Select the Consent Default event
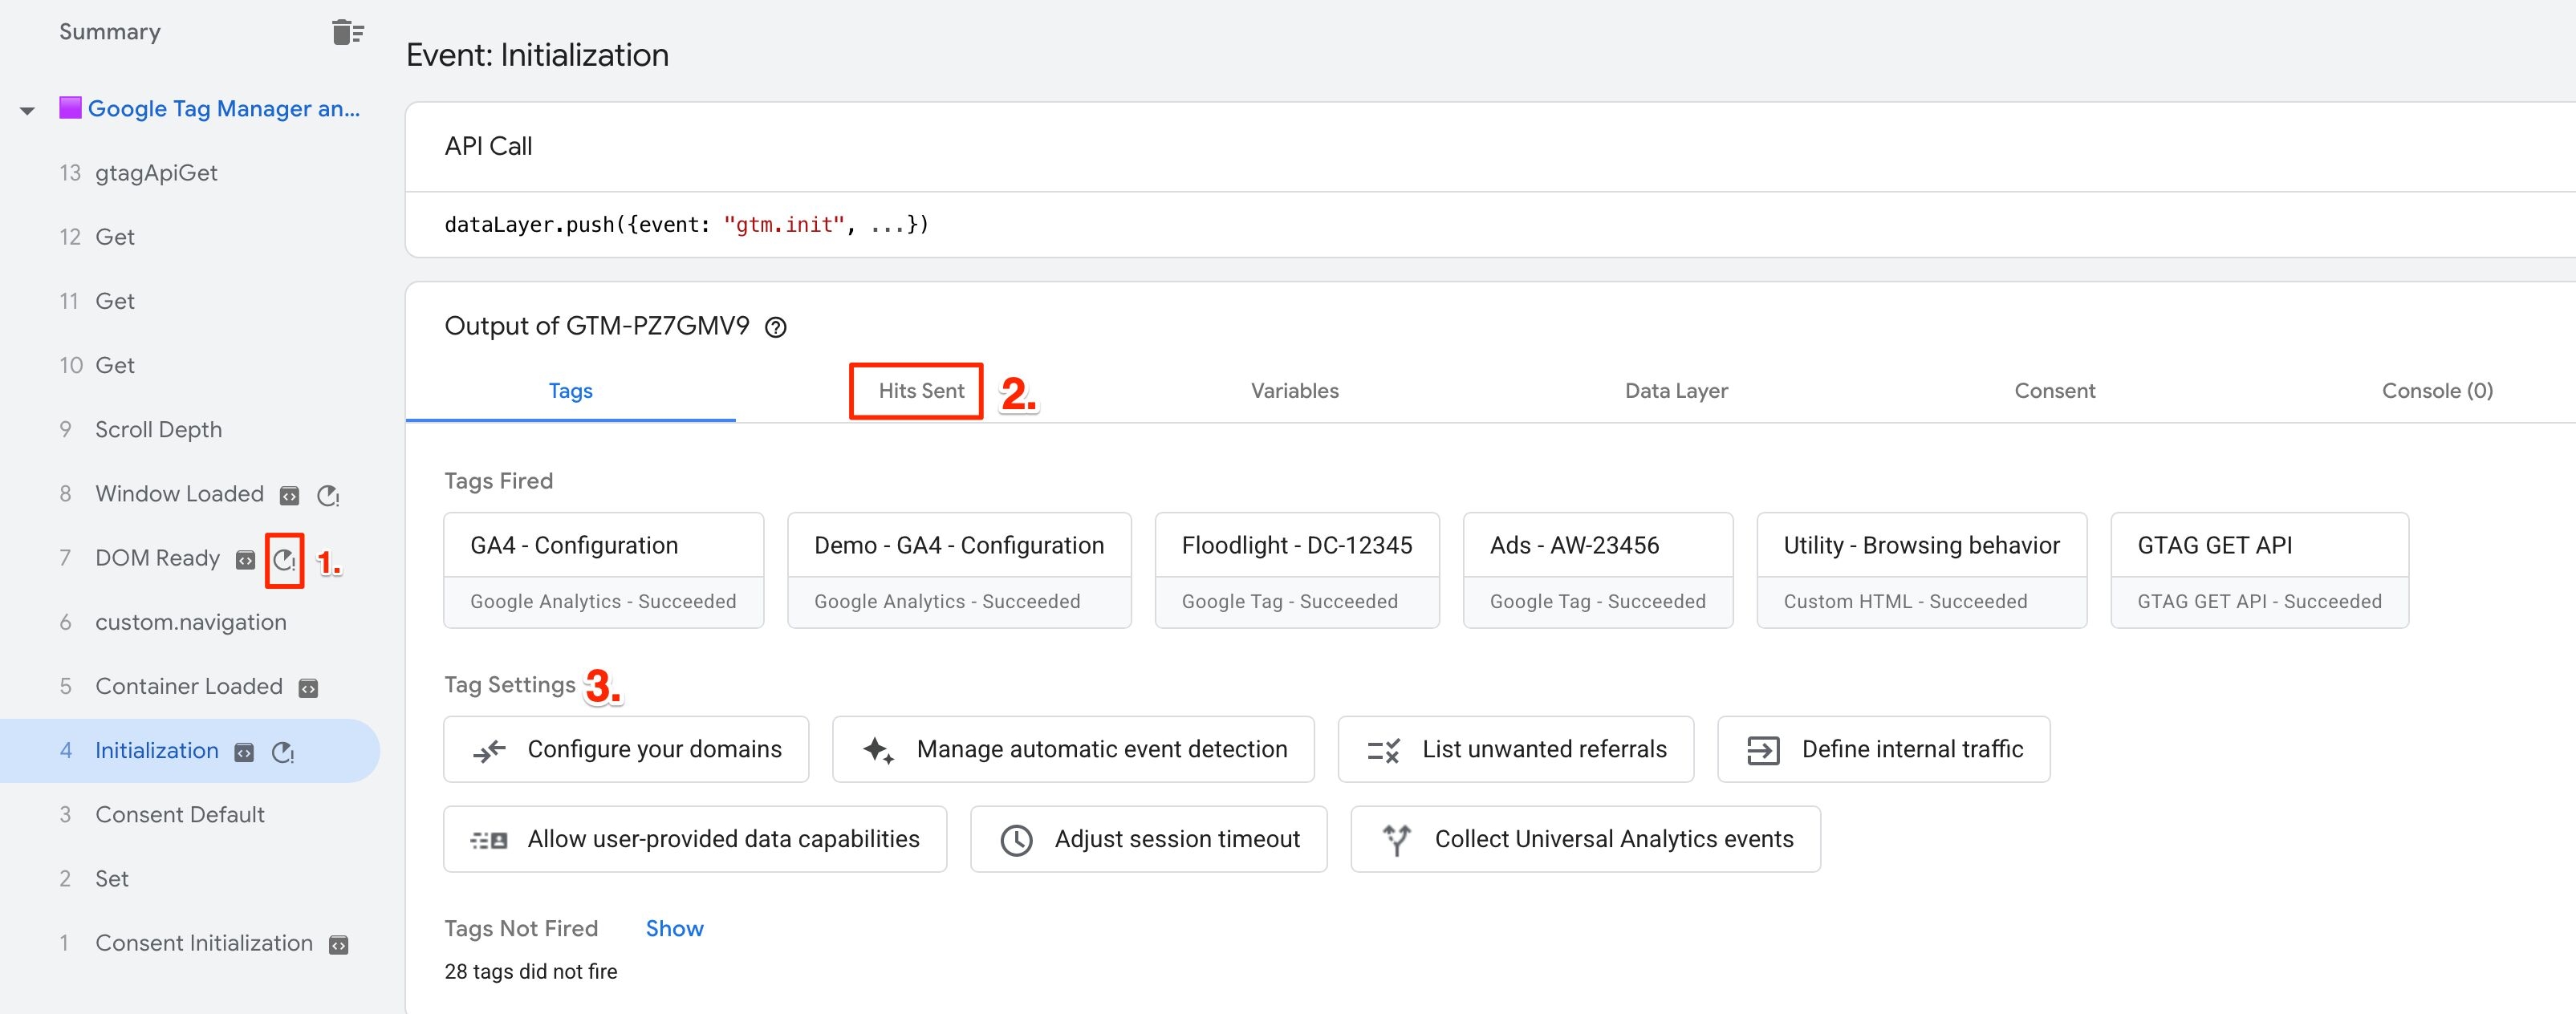The height and width of the screenshot is (1014, 2576). pyautogui.click(x=179, y=814)
